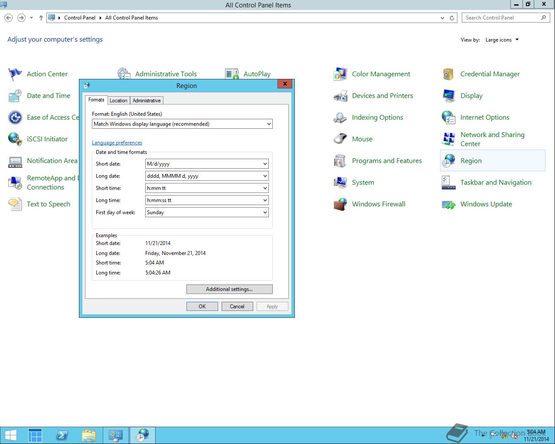
Task: Open Devices and Printers icon
Action: (340, 96)
